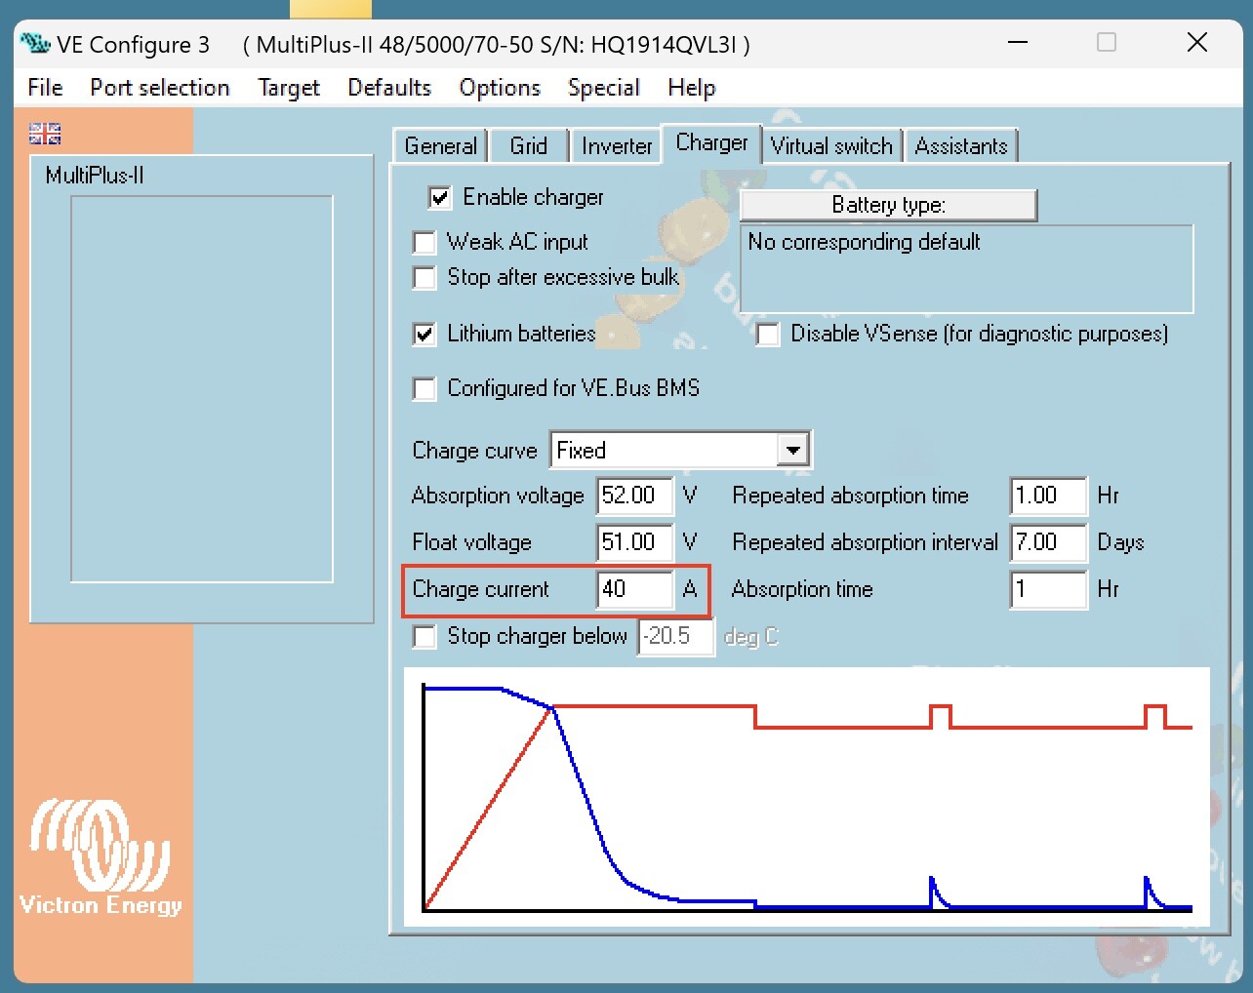
Task: Click the charge curve graph
Action: pos(807,797)
